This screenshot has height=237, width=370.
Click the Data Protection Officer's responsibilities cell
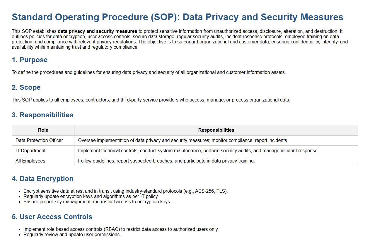[x=183, y=140]
